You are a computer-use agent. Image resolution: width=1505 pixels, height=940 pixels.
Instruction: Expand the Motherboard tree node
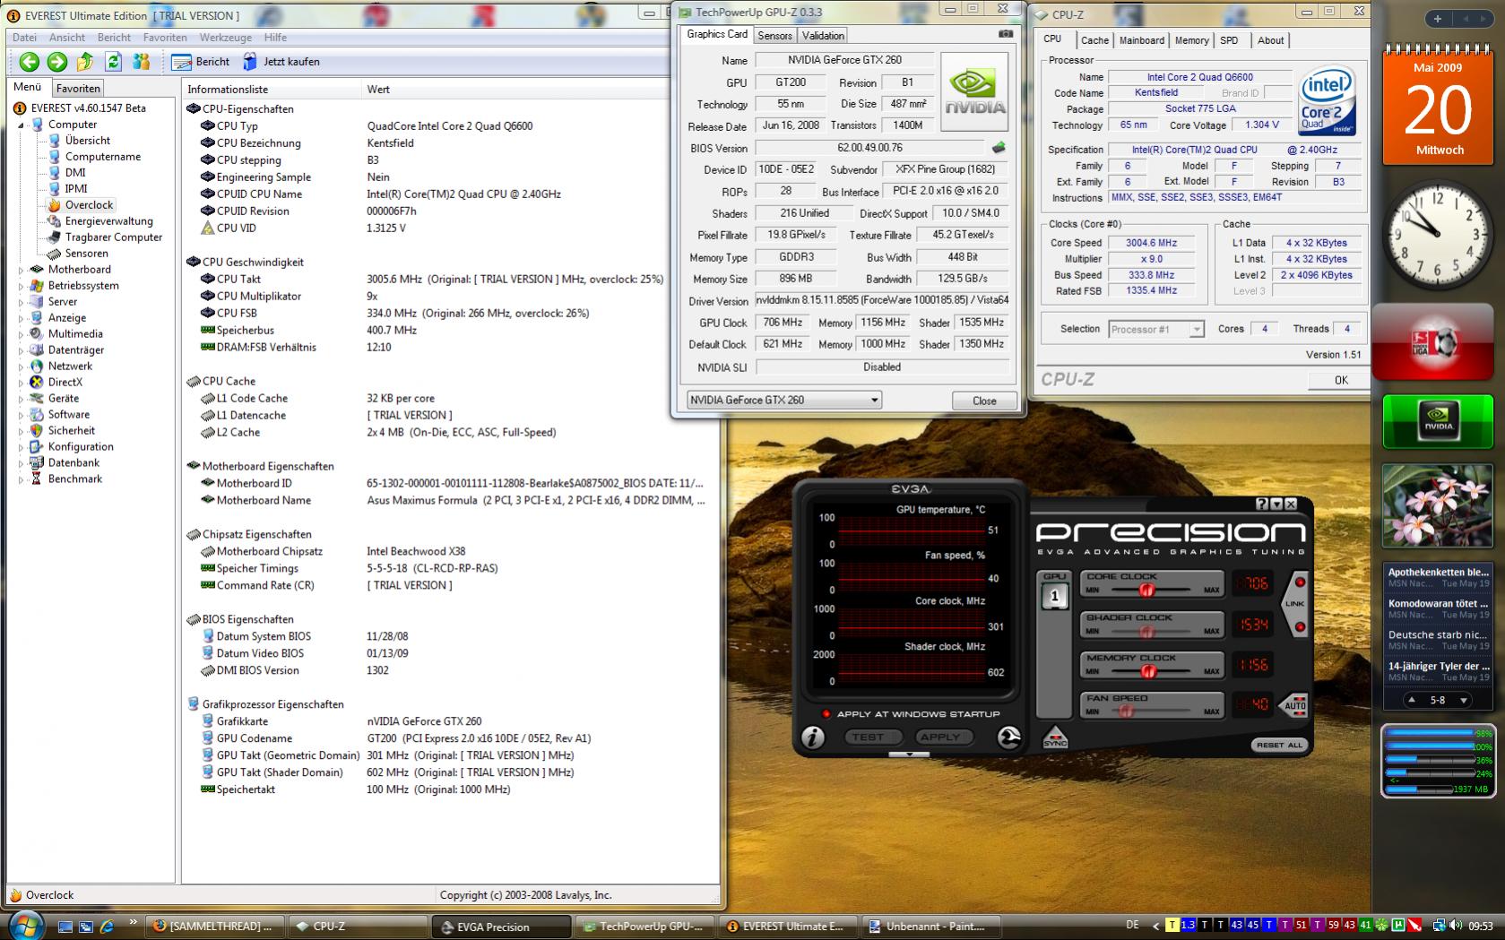coord(22,270)
